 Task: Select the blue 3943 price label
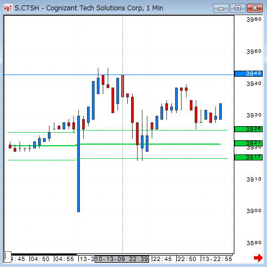click(x=249, y=73)
